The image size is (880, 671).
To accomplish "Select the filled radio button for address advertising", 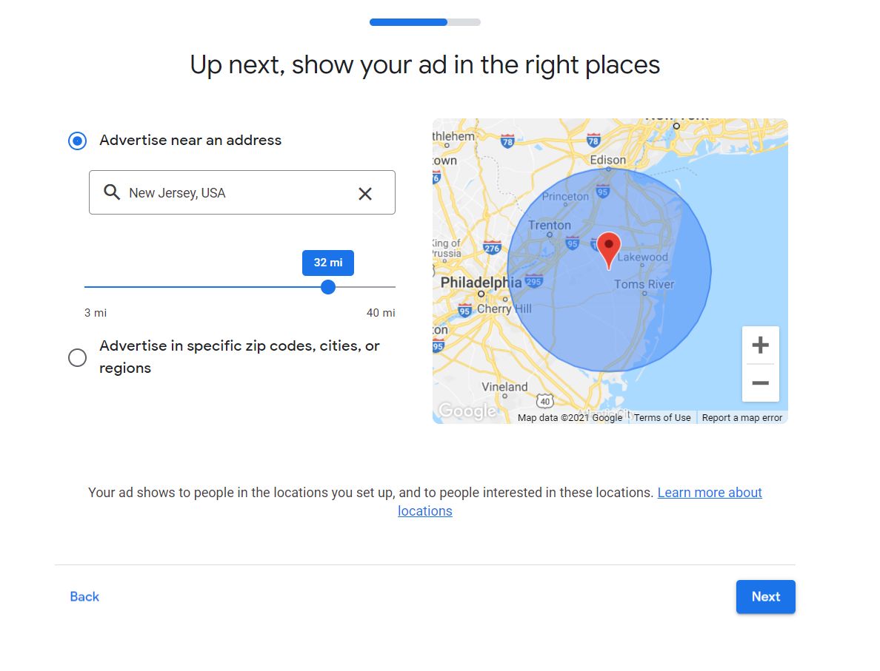I will [77, 140].
